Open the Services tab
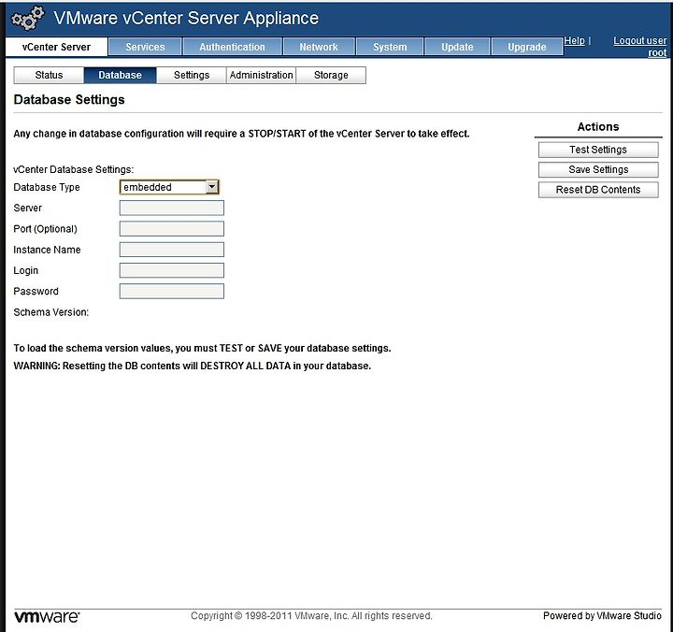 145,47
